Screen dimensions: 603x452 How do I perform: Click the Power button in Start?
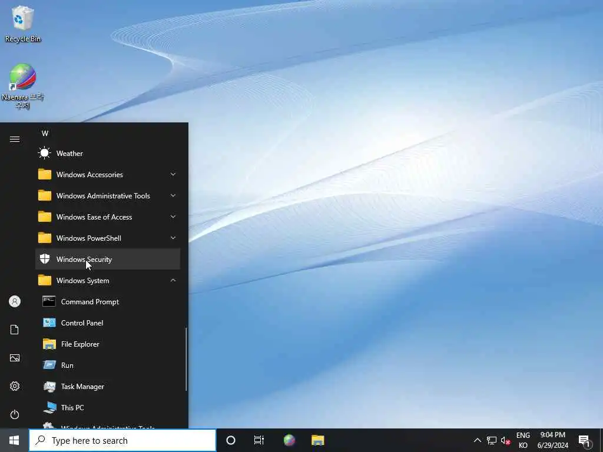coord(15,414)
